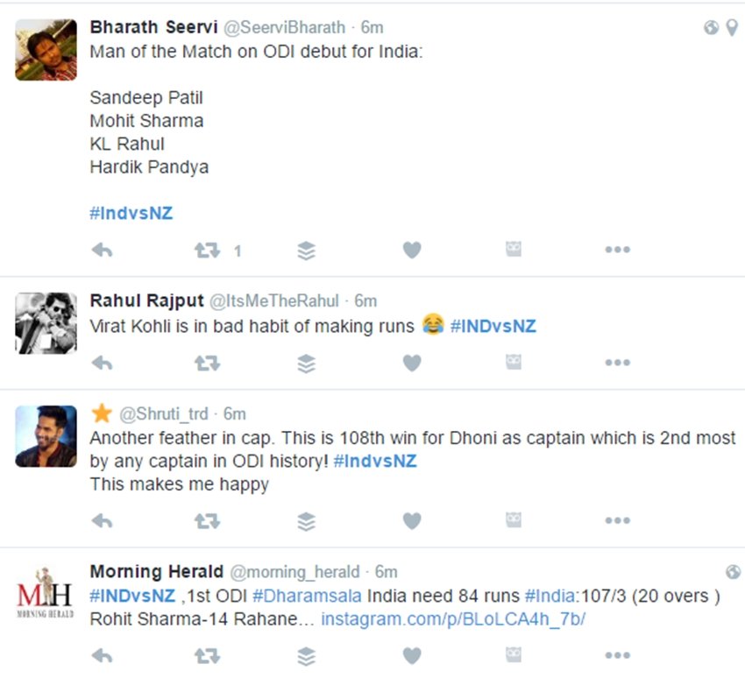This screenshot has height=678, width=745.
Task: Like the Dhoni 108th win tweet
Action: pyautogui.click(x=411, y=521)
